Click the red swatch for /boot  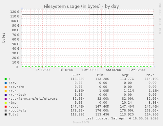pos(6,107)
